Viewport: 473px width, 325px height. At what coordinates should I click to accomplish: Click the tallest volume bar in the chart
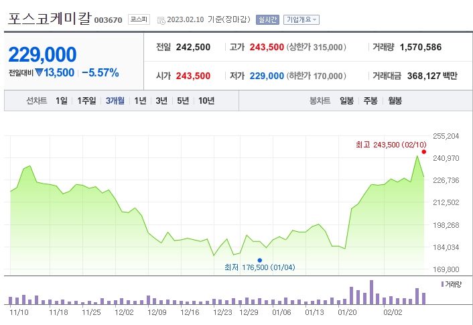pos(371,292)
